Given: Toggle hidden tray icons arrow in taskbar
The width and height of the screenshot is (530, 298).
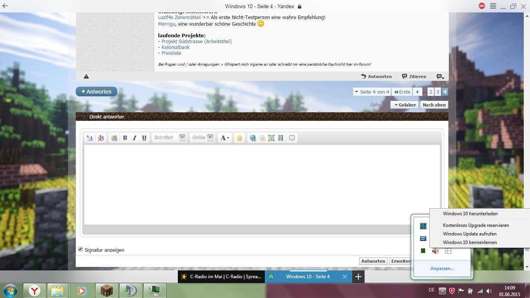Looking at the screenshot, I should (x=442, y=291).
